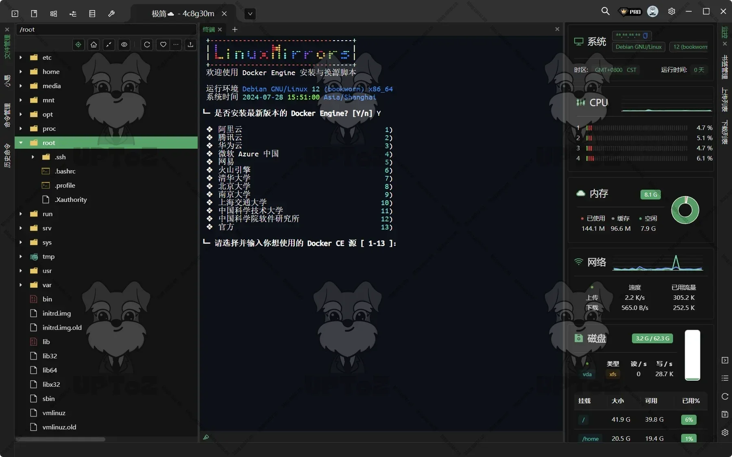Open the server list icon in top toolbar
This screenshot has height=457, width=732.
(x=92, y=13)
